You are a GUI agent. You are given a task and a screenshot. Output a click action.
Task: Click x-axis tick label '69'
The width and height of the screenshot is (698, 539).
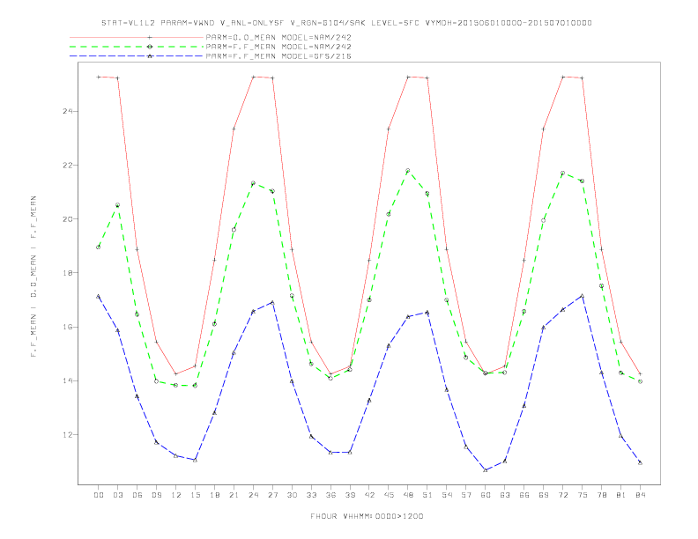click(x=544, y=495)
